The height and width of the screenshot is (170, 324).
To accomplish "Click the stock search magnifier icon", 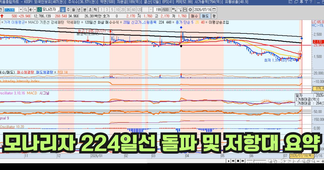I will [25, 10].
